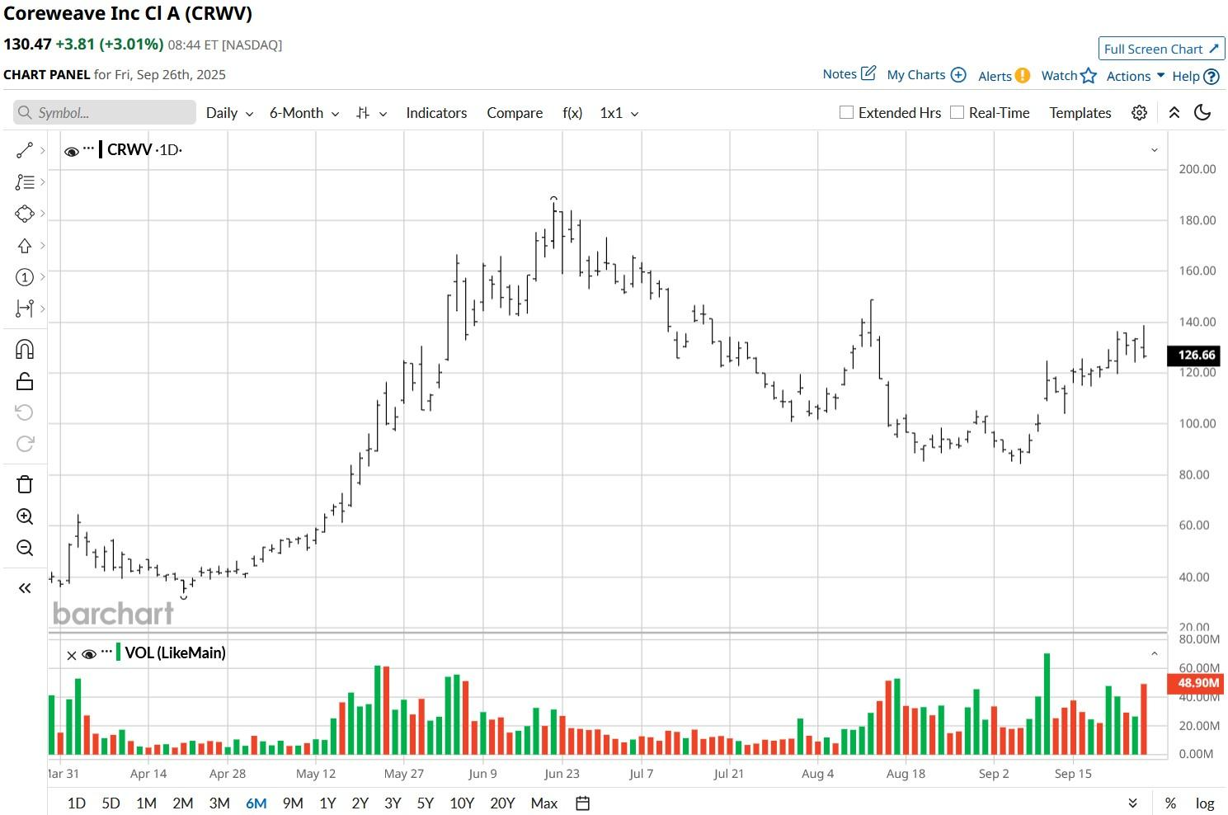Open VOL indicator options ellipsis
Viewport: 1228px width, 815px height.
tap(106, 652)
